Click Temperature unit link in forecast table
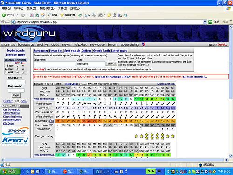 pyautogui.click(x=52, y=121)
